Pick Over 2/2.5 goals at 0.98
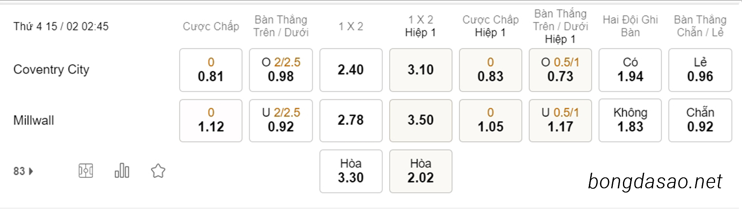Image resolution: width=742 pixels, height=211 pixels. [x=281, y=70]
